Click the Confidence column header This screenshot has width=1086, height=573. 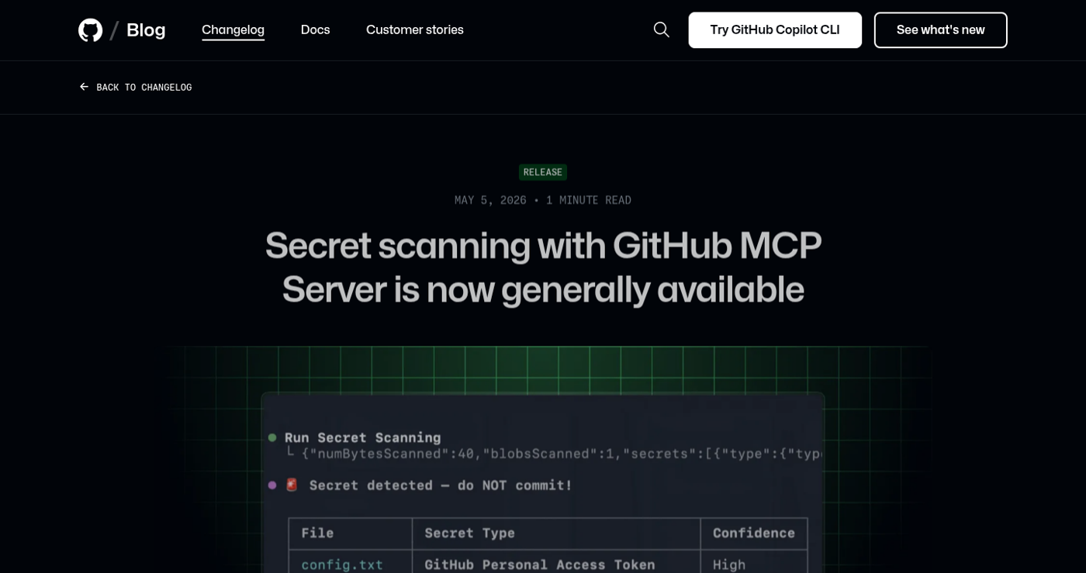coord(754,533)
